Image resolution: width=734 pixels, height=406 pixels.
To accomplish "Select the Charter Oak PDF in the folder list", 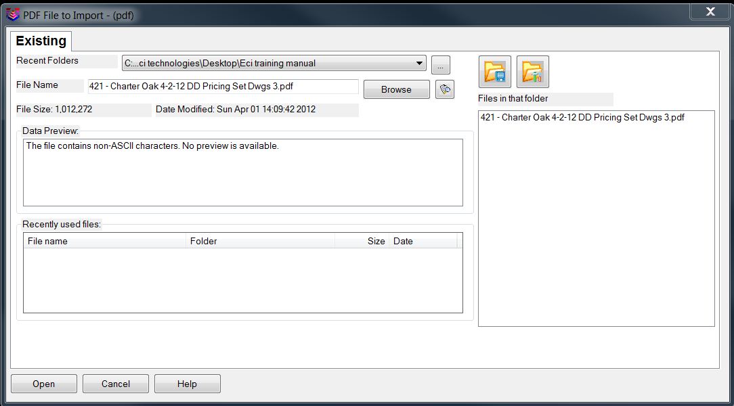I will 582,118.
